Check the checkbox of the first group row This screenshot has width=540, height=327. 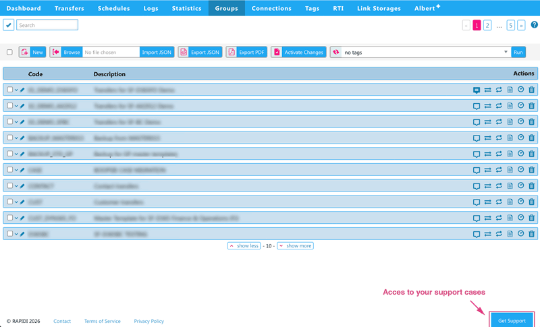(x=9, y=89)
